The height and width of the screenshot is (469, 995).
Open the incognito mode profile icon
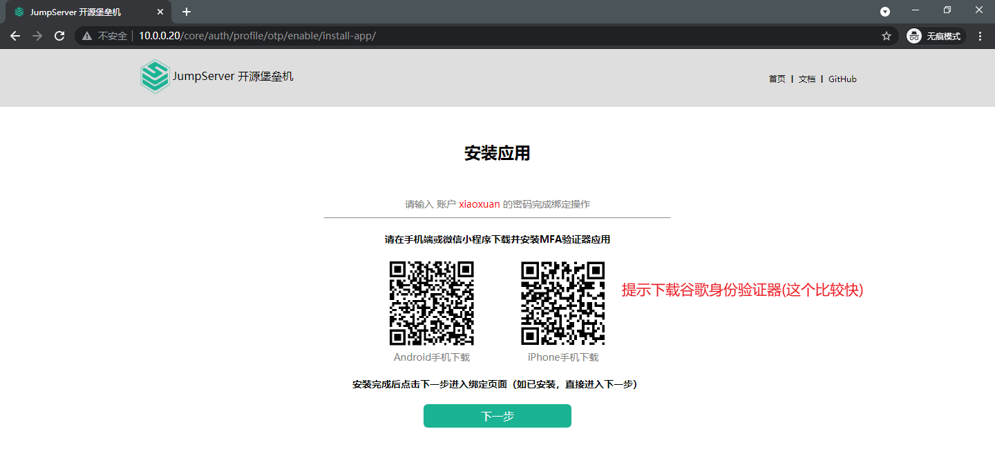tap(915, 36)
